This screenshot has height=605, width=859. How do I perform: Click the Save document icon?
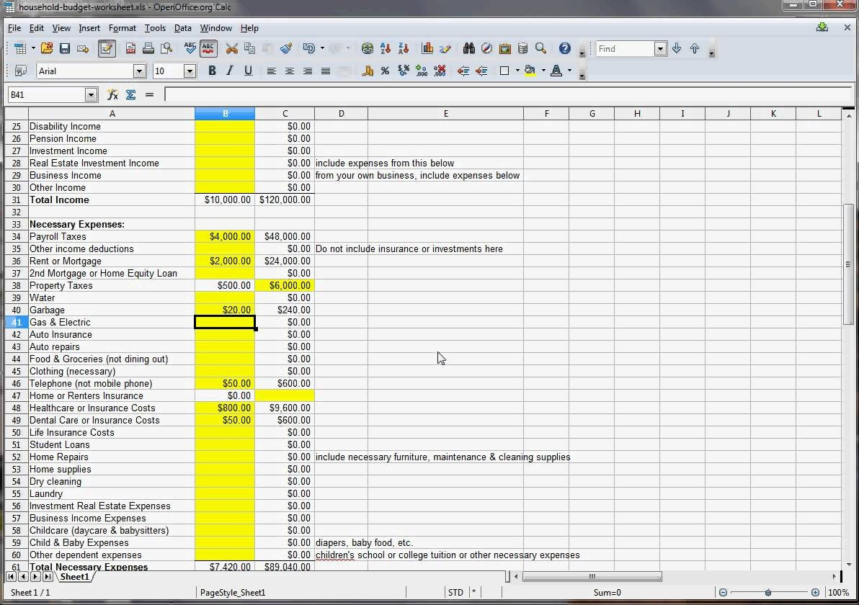[65, 49]
